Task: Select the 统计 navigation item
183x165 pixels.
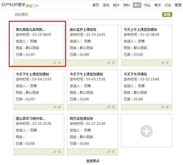Action: pyautogui.click(x=116, y=5)
